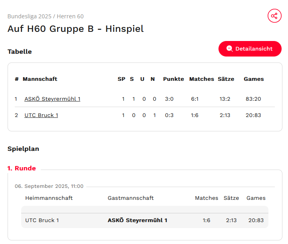Image resolution: width=288 pixels, height=244 pixels.
Task: Click the 06. September 2025 match date
Action: [49, 186]
